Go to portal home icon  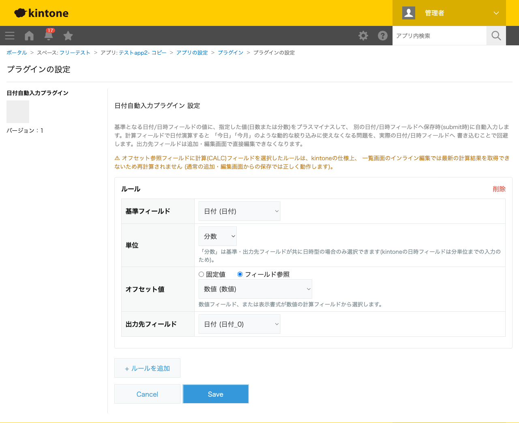pos(29,36)
